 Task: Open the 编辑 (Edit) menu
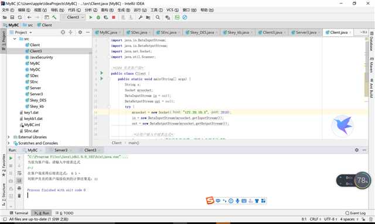24,10
